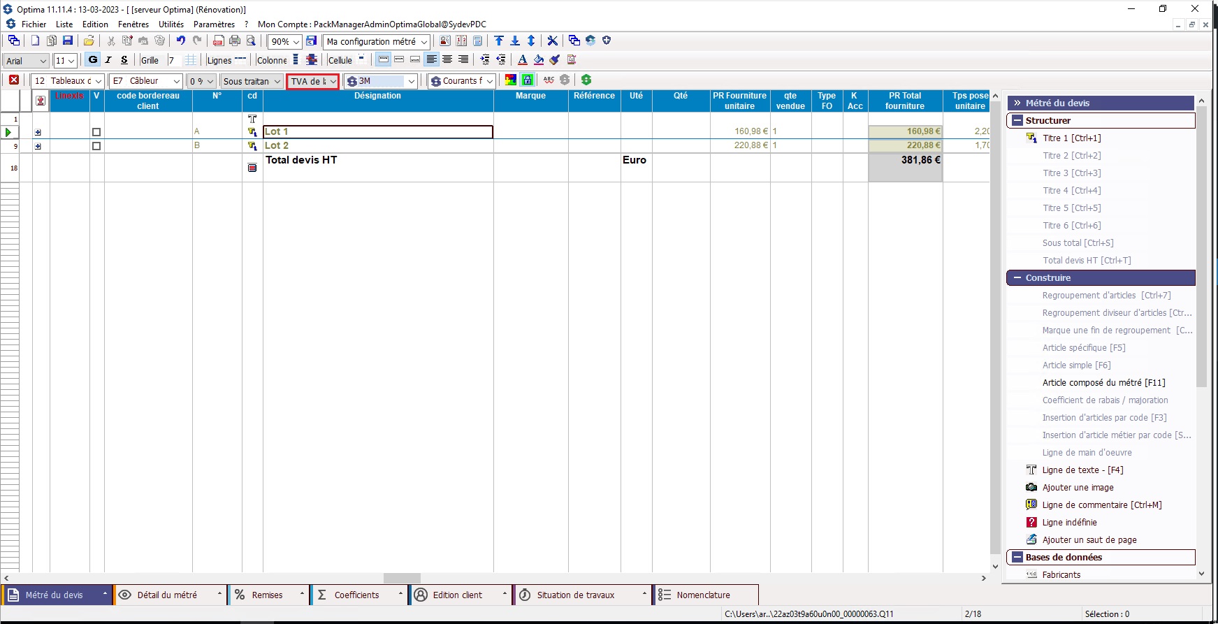Image resolution: width=1218 pixels, height=624 pixels.
Task: Click the green padlock icon
Action: pyautogui.click(x=528, y=80)
